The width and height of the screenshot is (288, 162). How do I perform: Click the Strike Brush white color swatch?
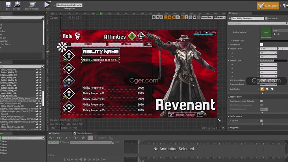[x=261, y=45]
